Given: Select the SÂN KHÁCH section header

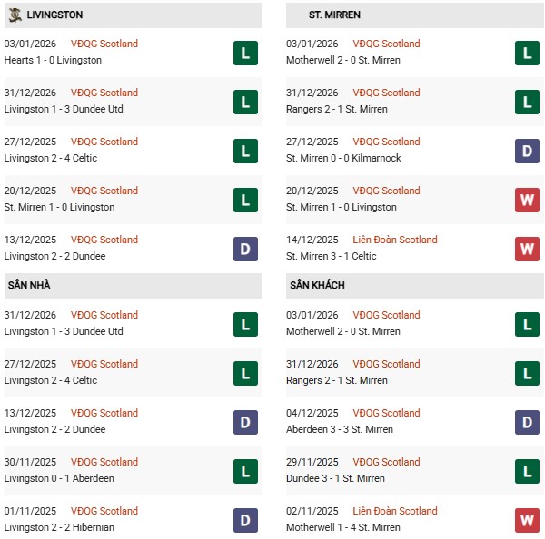Looking at the screenshot, I should (317, 285).
